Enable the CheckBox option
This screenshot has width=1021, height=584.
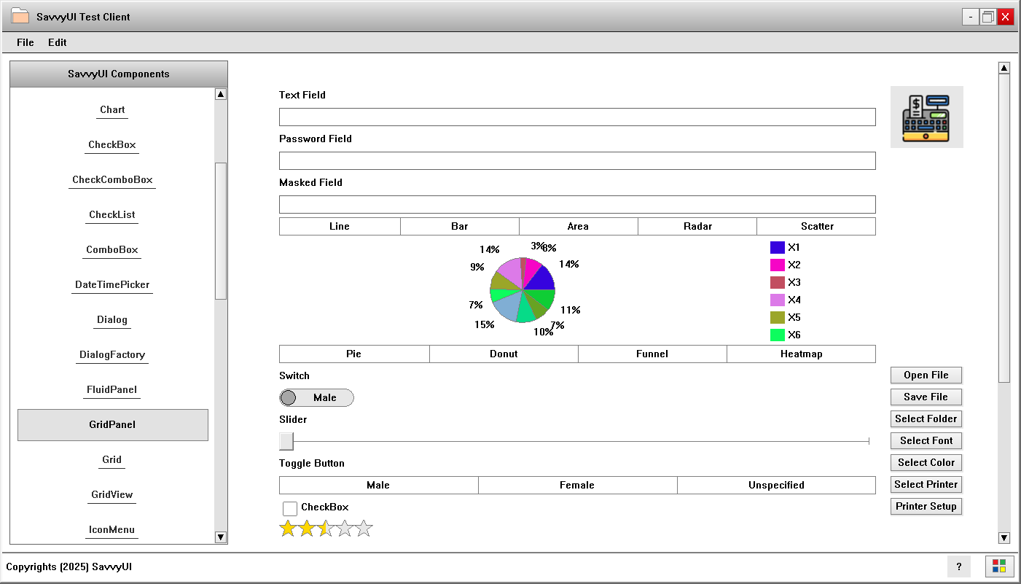(x=290, y=508)
